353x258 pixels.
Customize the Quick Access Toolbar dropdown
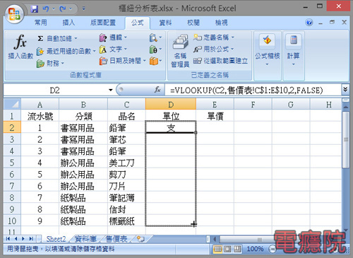tap(84, 9)
